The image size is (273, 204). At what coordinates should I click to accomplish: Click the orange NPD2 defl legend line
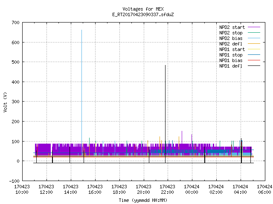[254, 43]
